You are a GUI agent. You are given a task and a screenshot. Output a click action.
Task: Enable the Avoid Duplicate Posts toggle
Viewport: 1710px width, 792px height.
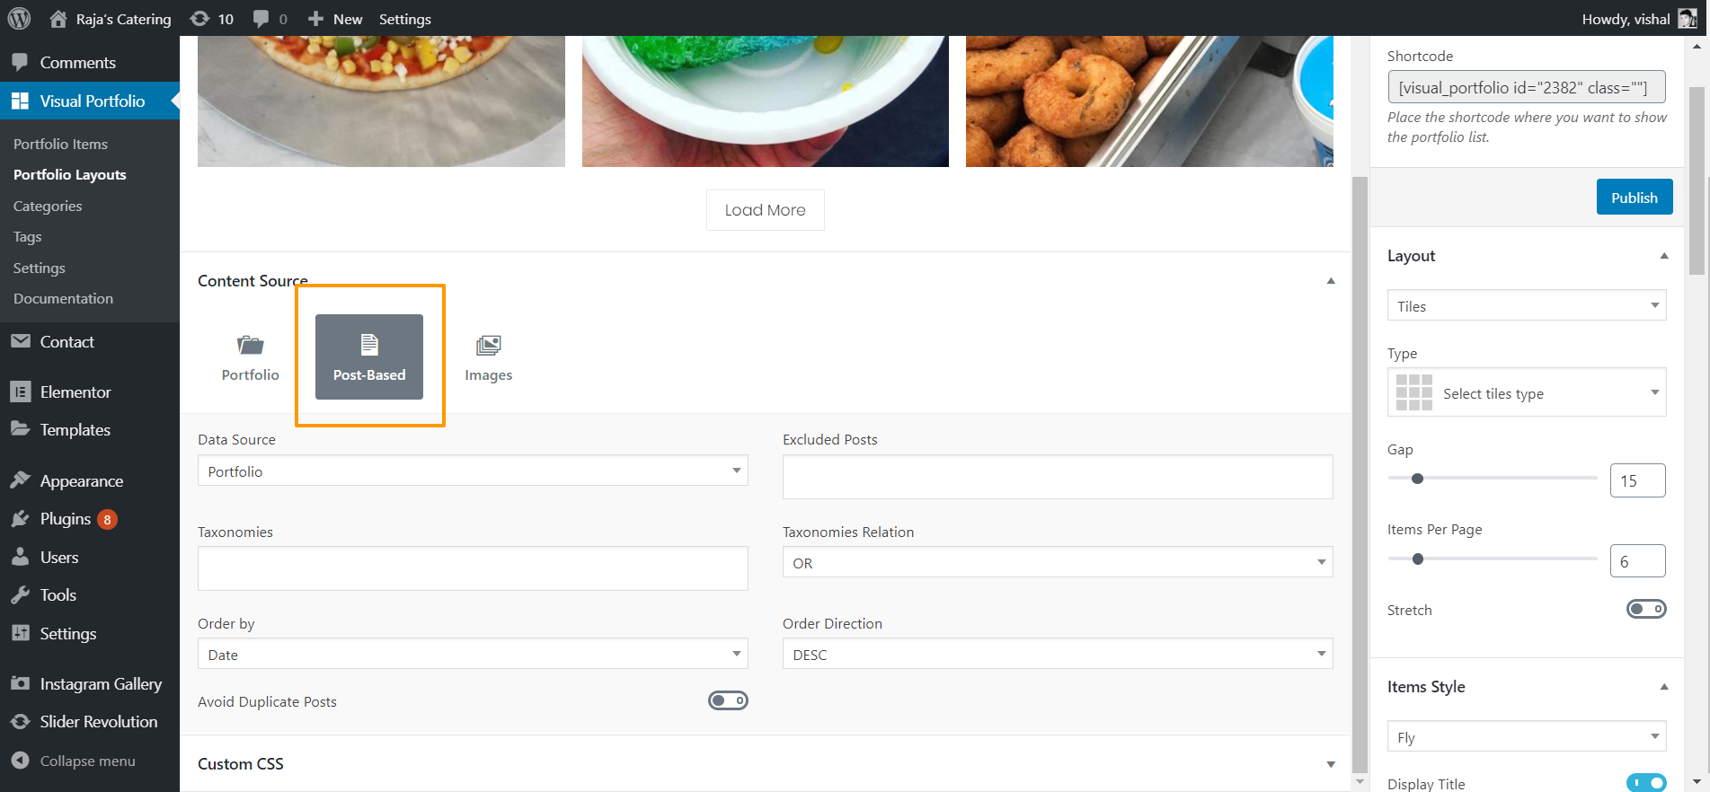coord(728,700)
